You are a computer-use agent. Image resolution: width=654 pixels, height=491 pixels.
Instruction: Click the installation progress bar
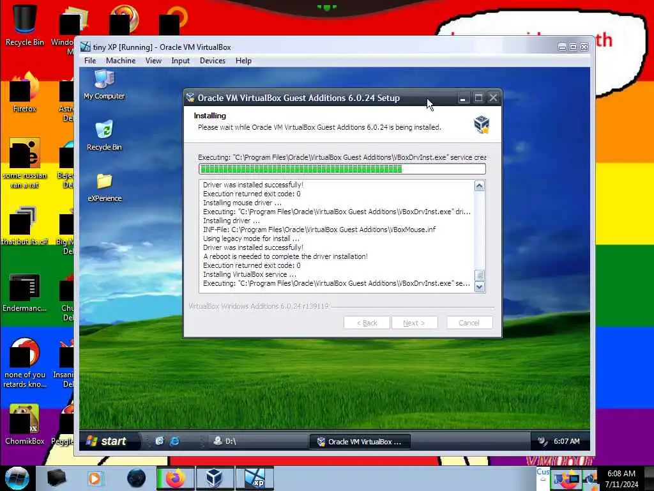pos(342,169)
